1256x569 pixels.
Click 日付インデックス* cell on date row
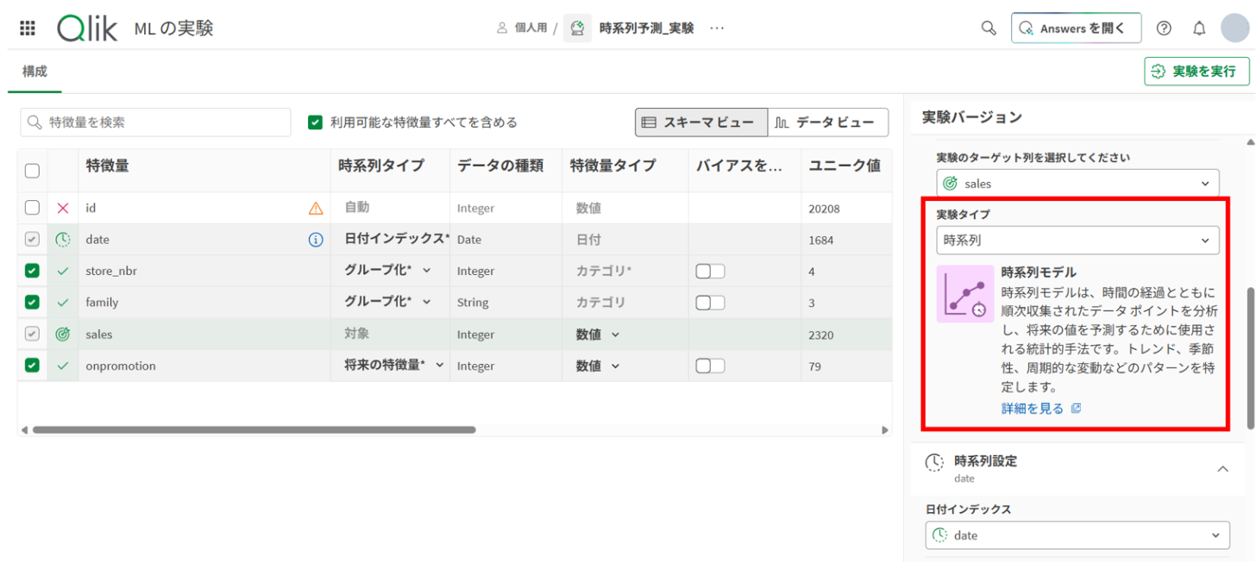(397, 239)
